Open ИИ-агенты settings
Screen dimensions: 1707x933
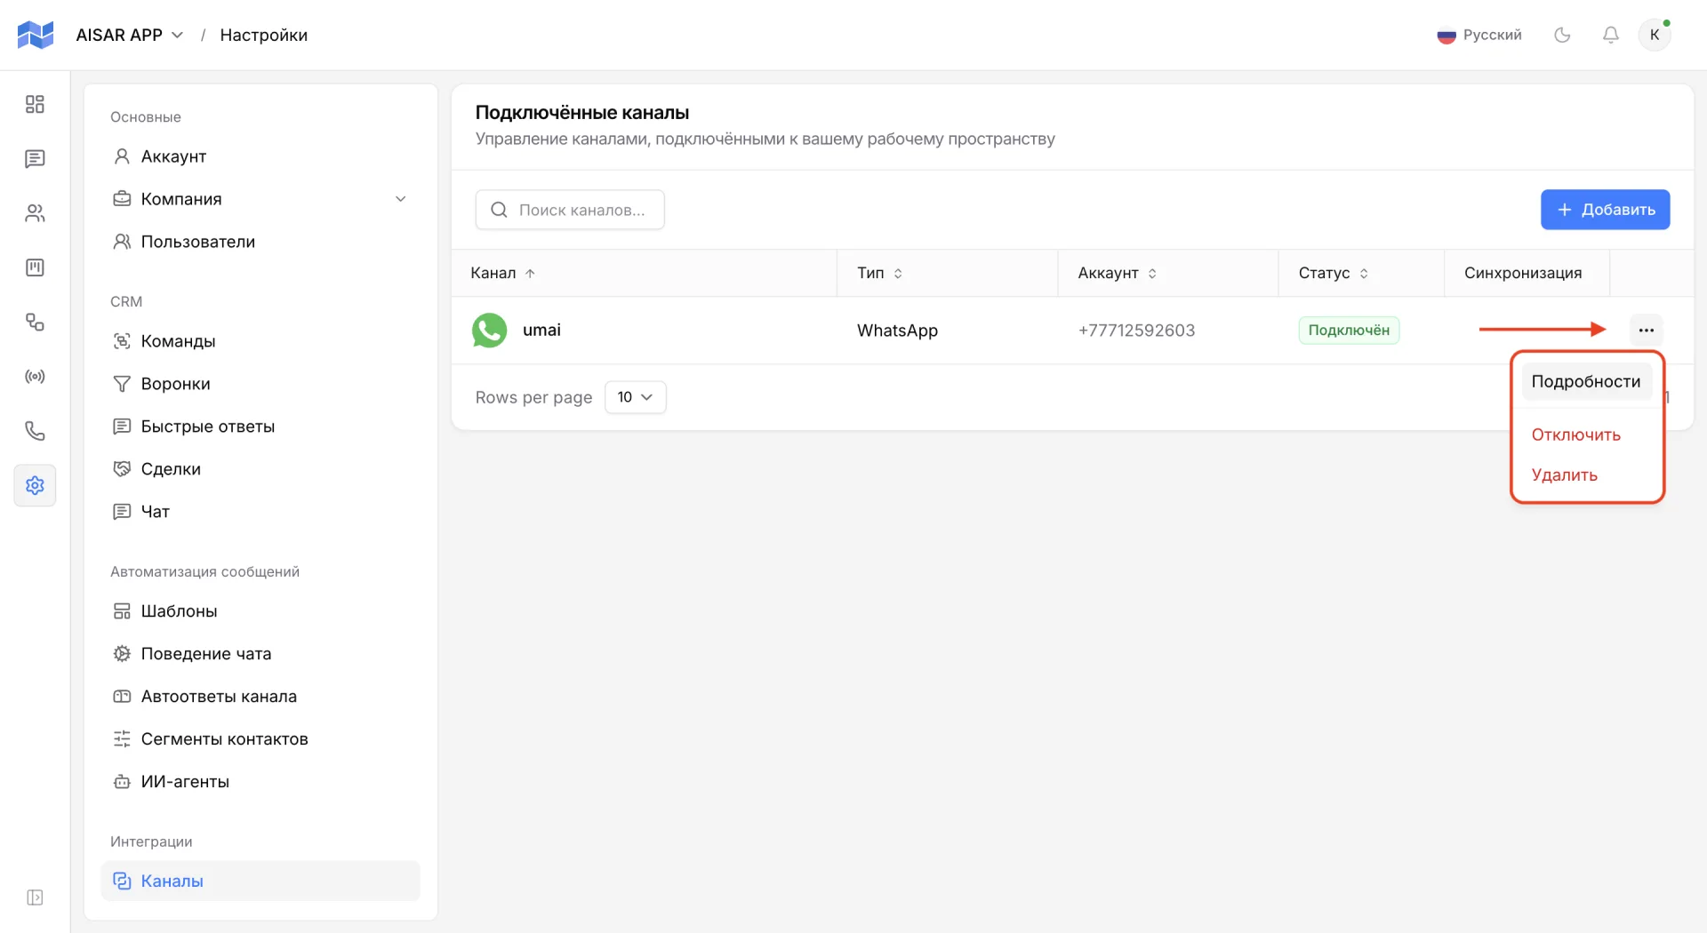tap(260, 782)
